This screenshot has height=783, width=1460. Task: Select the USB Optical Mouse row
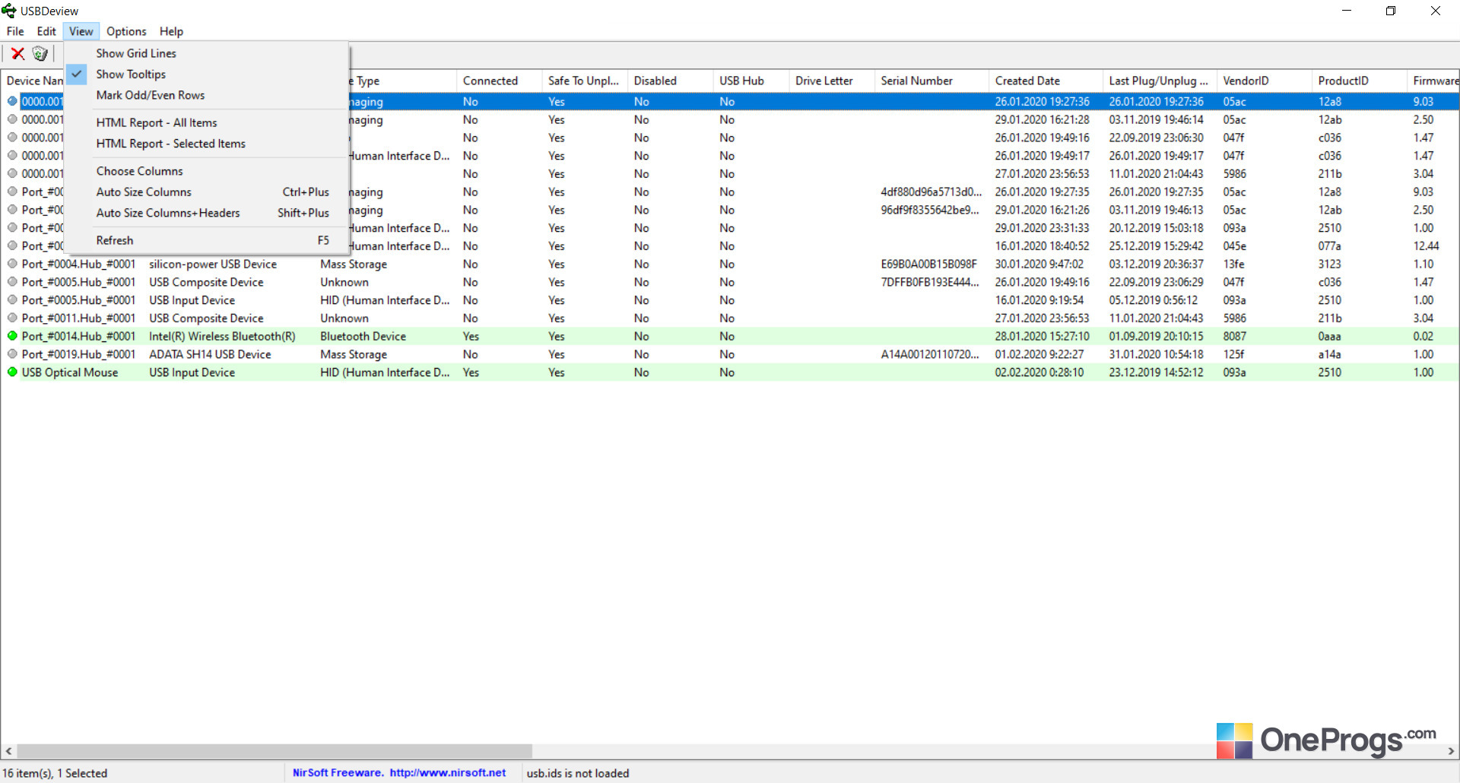[730, 372]
